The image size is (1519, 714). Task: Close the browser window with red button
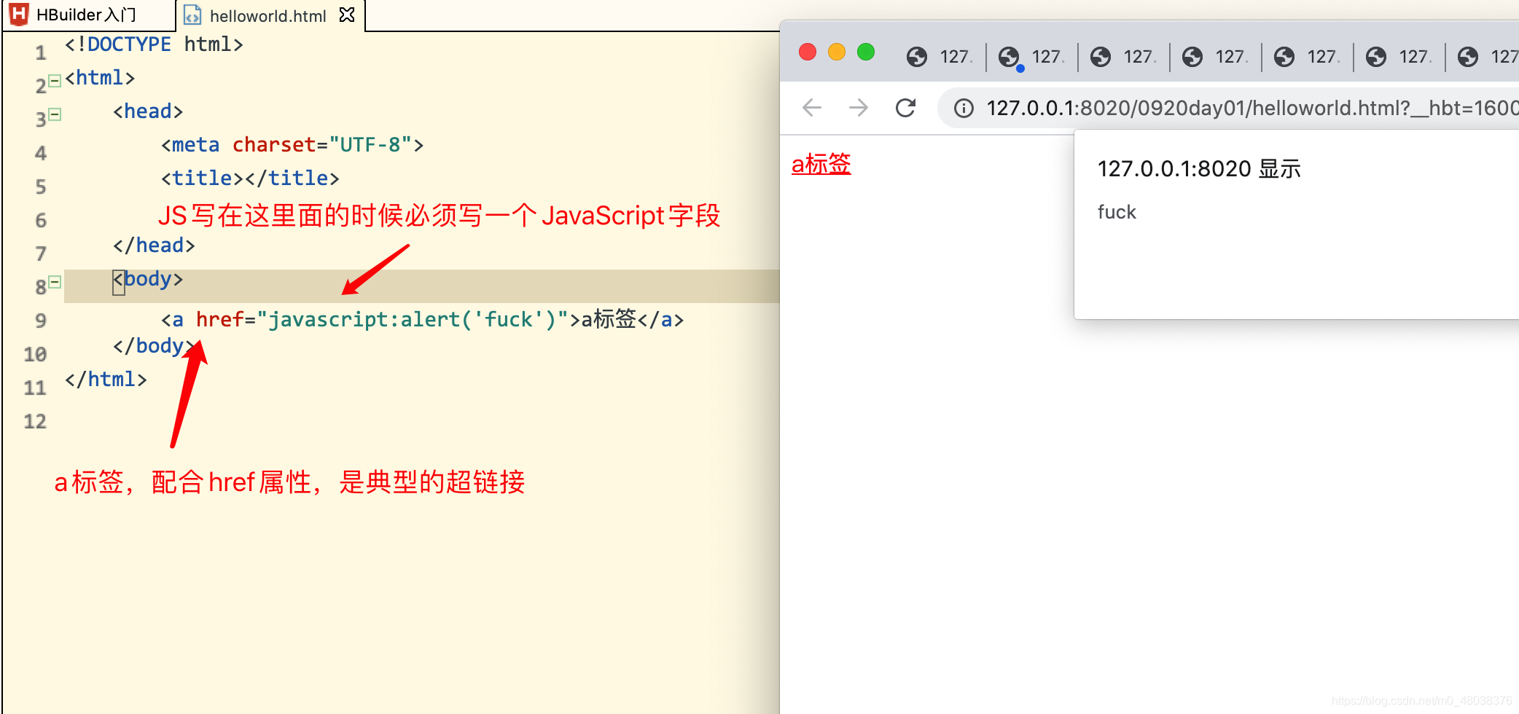click(808, 52)
